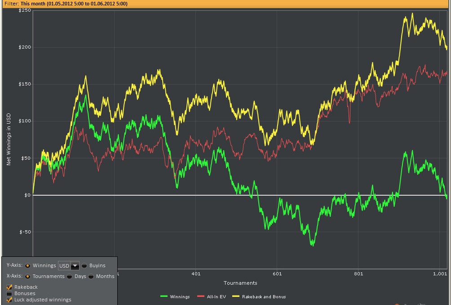Click the Rakeback and Bonus legend label
This screenshot has height=305, width=451.
tap(264, 296)
